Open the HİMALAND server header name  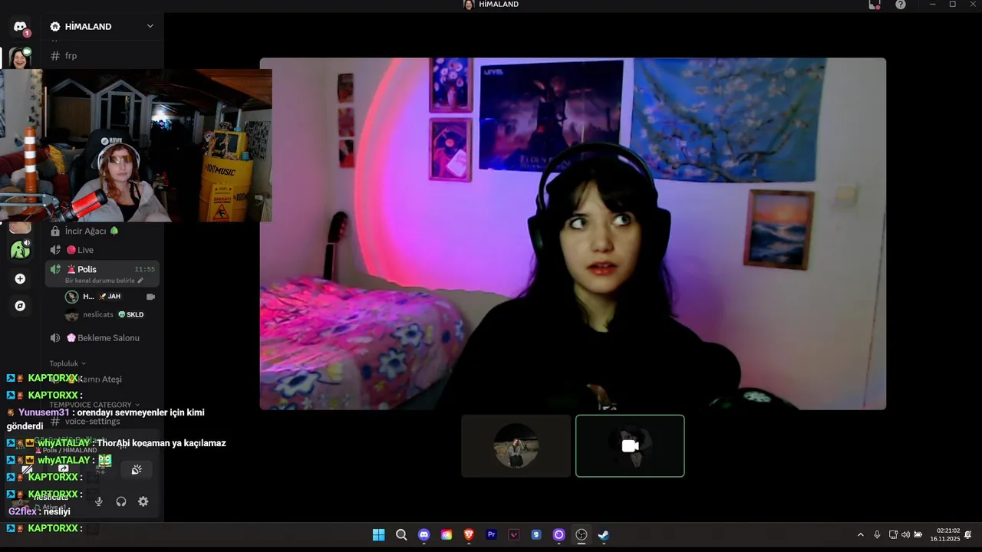click(x=87, y=26)
